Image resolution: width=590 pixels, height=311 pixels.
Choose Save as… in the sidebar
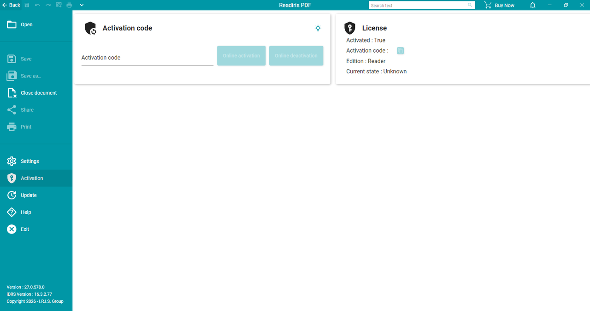[36, 76]
